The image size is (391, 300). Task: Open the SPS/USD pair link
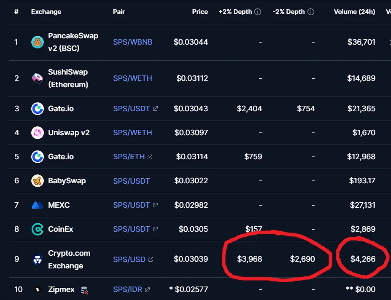coord(129,259)
